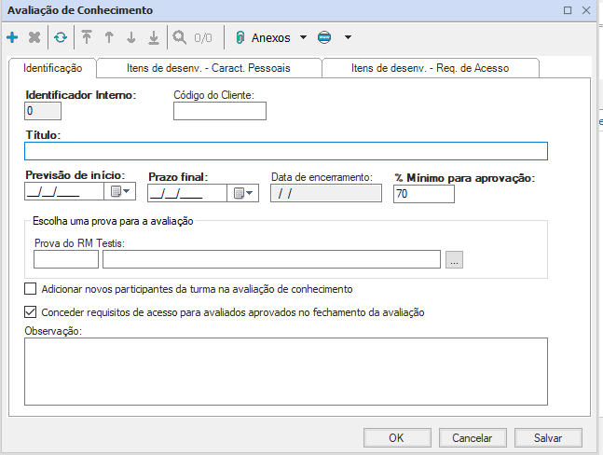
Task: Switch to 'Itens de desenv. - Req. de Acesso' tab
Action: pos(429,68)
